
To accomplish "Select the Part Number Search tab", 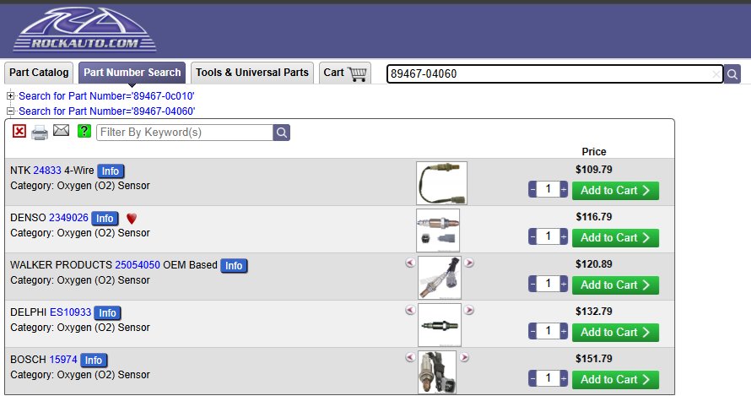I will tap(132, 73).
